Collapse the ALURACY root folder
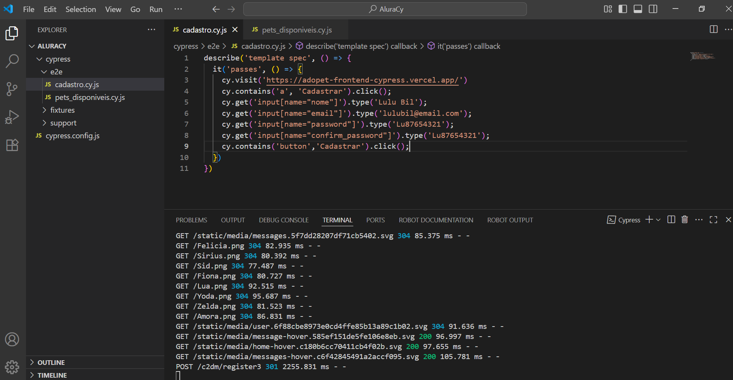733x380 pixels. pyautogui.click(x=95, y=46)
